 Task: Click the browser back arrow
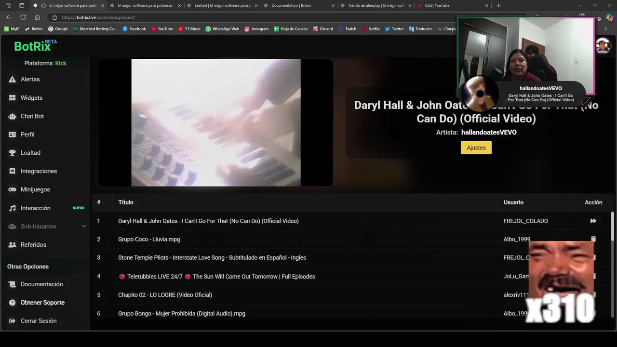point(9,17)
